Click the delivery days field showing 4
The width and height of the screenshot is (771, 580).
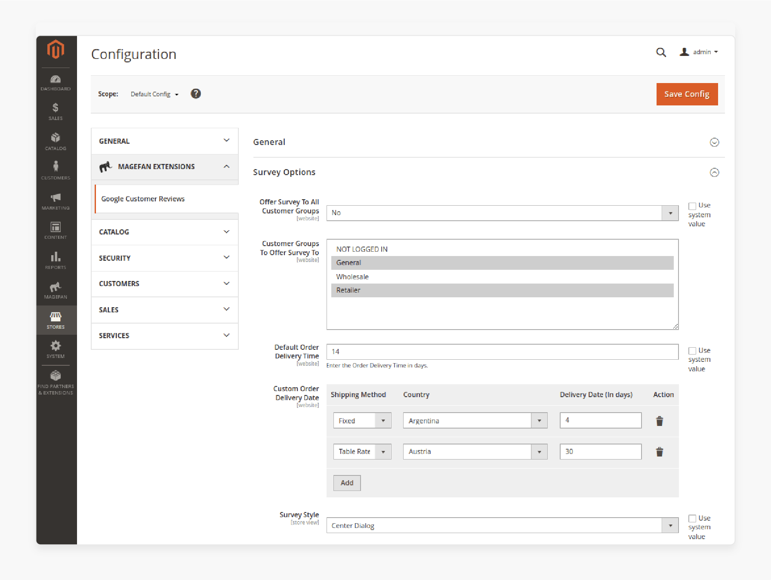[600, 420]
